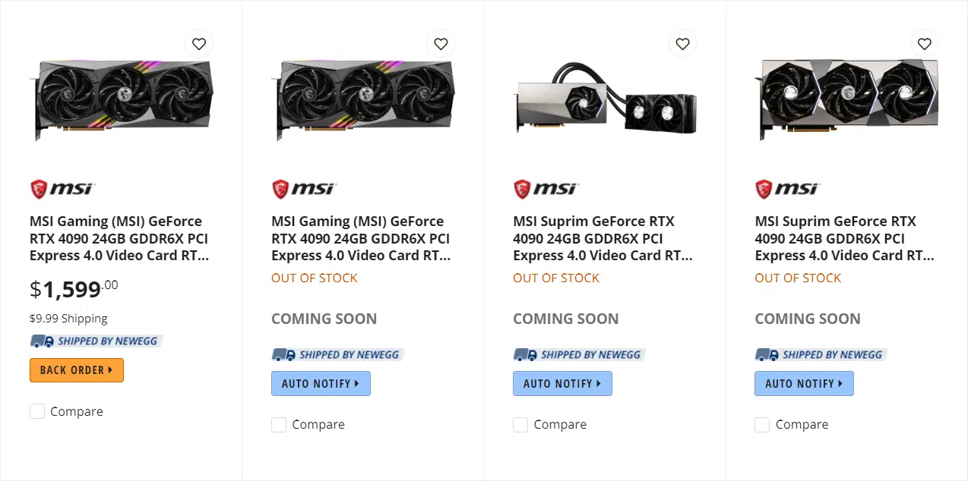Add first MSI Gaming card to wishlist
Image resolution: width=968 pixels, height=481 pixels.
pos(199,44)
